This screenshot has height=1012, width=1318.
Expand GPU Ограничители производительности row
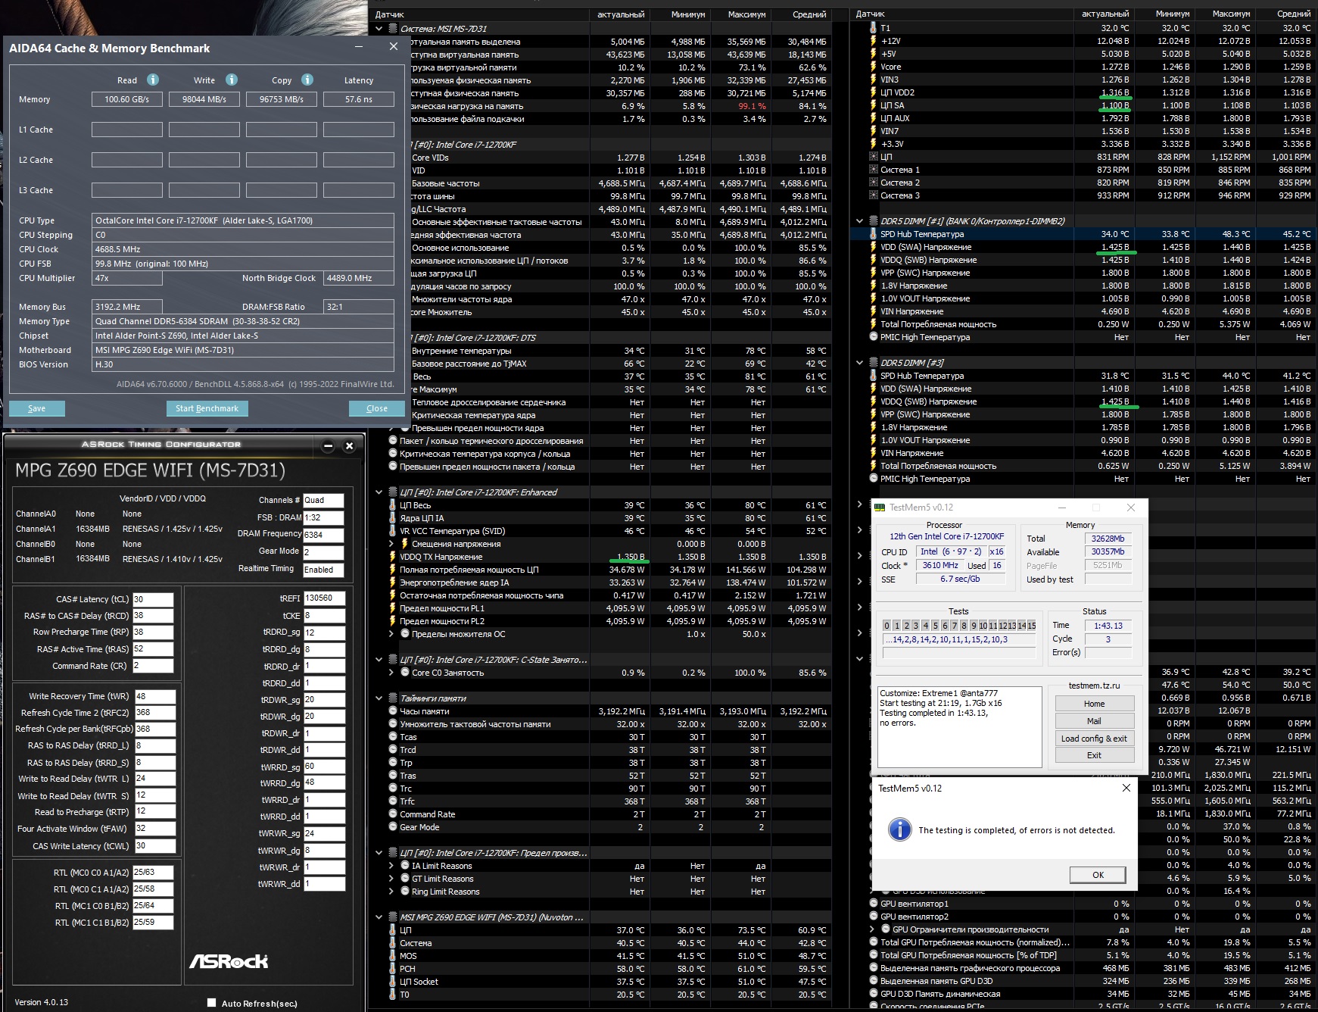(x=874, y=929)
